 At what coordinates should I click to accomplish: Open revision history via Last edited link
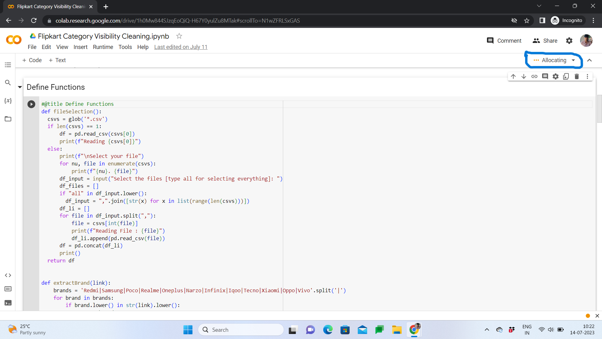[181, 47]
